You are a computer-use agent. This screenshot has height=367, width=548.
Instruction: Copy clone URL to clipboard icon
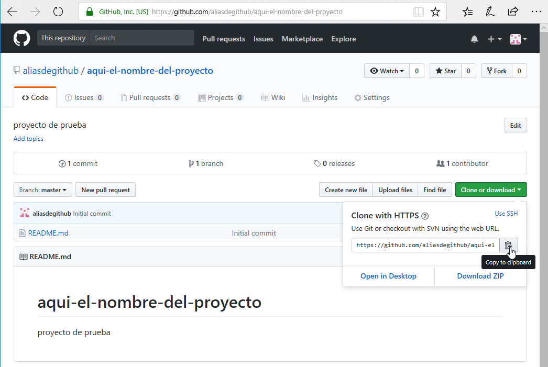[509, 245]
